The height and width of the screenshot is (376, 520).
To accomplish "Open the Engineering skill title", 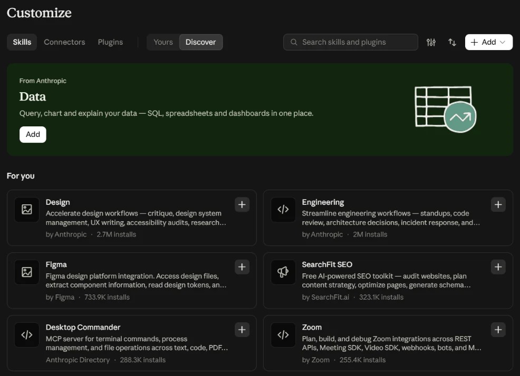I will pyautogui.click(x=323, y=202).
